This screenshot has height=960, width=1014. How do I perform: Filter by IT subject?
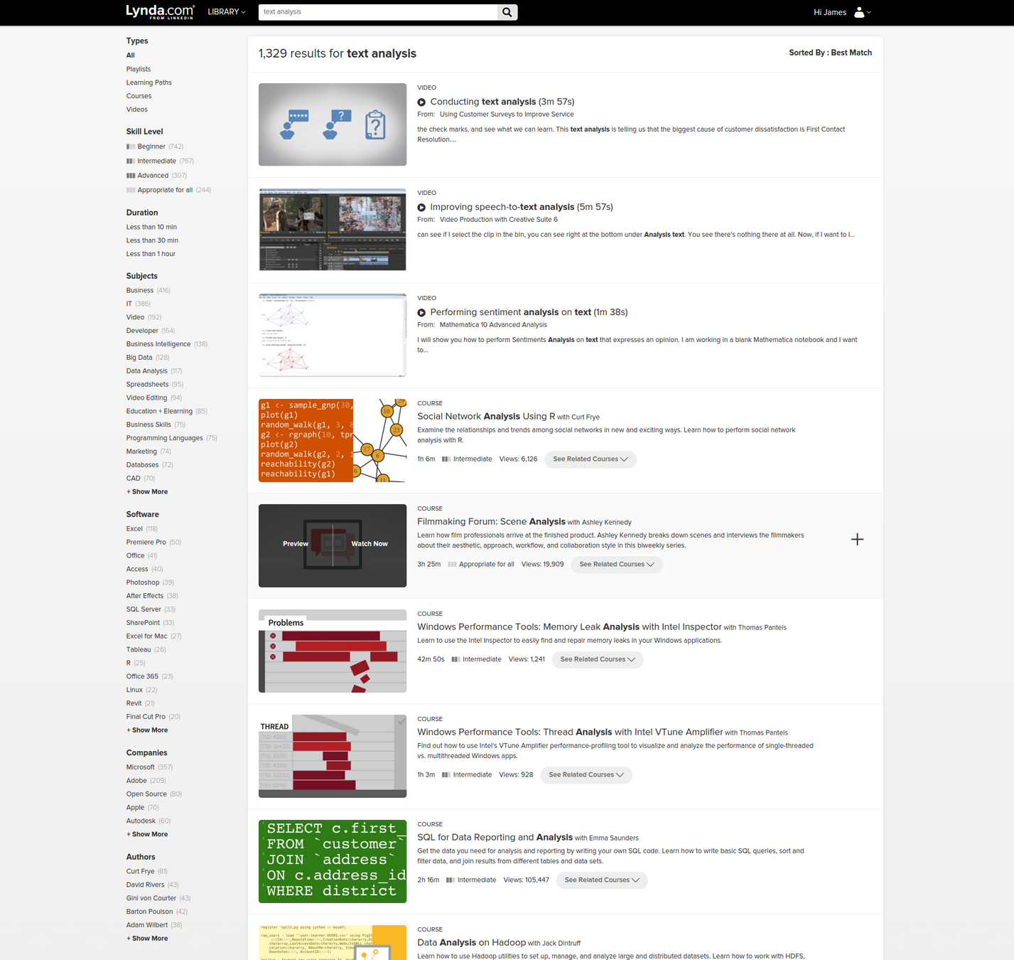(129, 304)
